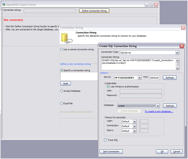Click the 'Options:' group label
The image size is (188, 159).
click(x=104, y=73)
